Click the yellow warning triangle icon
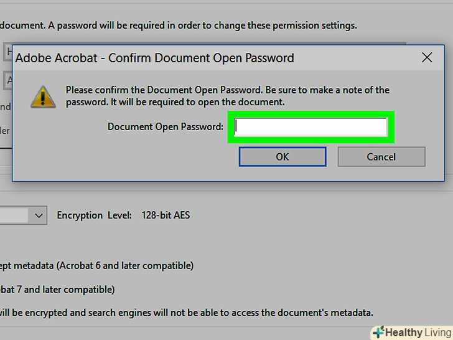The height and width of the screenshot is (340, 453). 42,97
